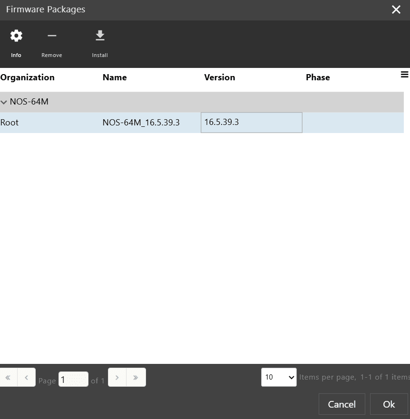The height and width of the screenshot is (419, 410).
Task: Open the column options hamburger menu
Action: pos(404,75)
